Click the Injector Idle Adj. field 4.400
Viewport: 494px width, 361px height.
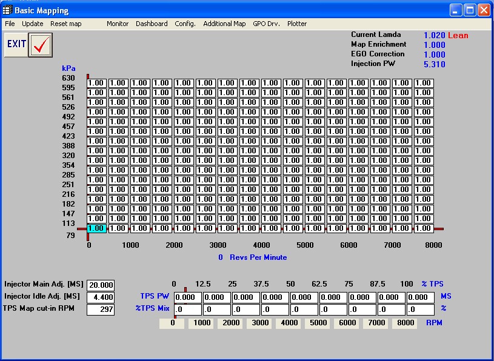[101, 297]
